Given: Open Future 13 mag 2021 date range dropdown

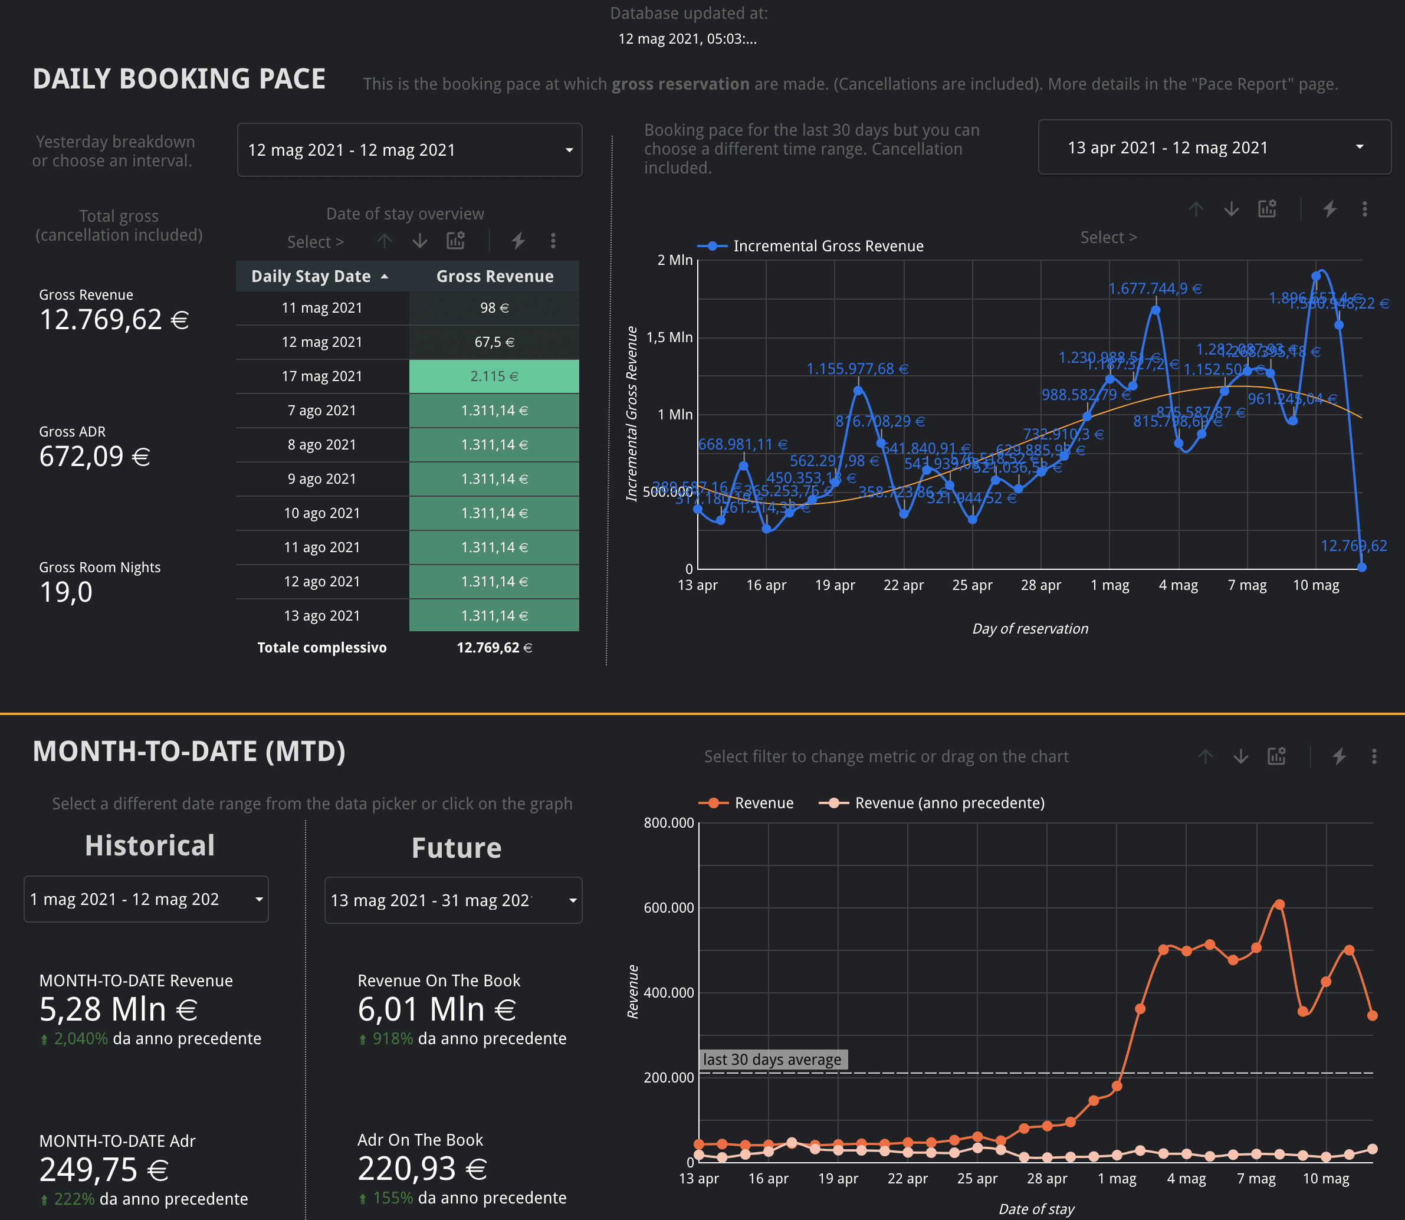Looking at the screenshot, I should [x=452, y=900].
